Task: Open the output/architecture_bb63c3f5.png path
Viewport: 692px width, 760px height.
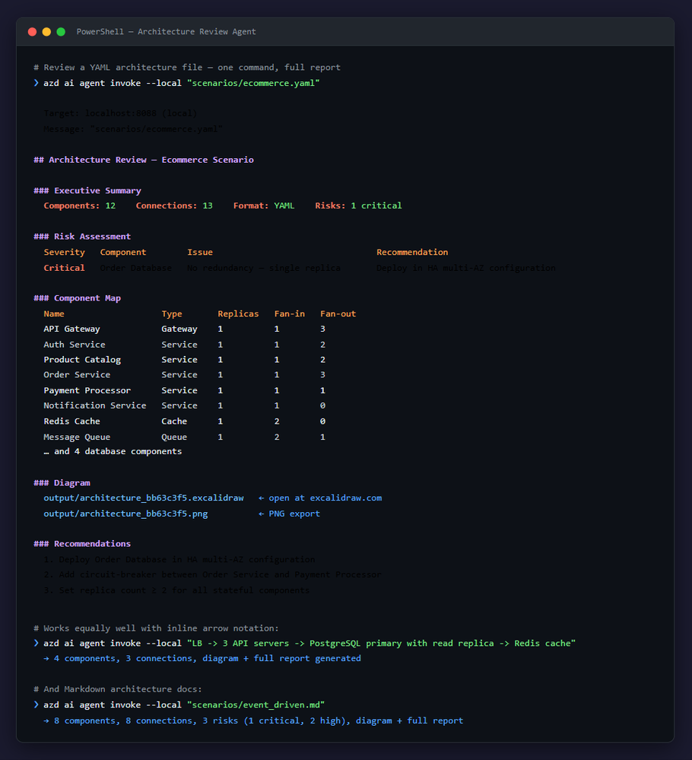Action: tap(126, 514)
